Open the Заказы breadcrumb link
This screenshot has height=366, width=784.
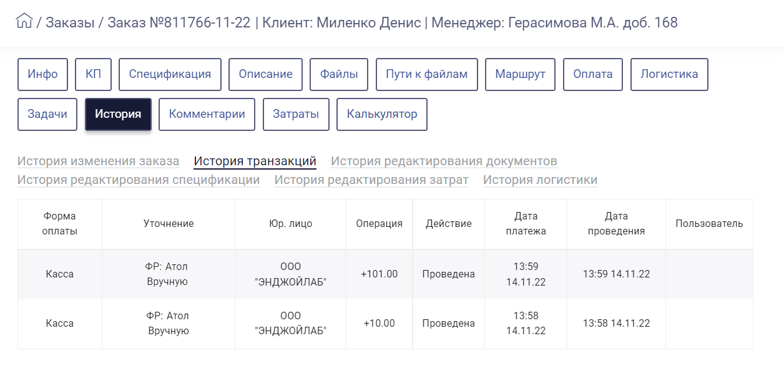70,23
